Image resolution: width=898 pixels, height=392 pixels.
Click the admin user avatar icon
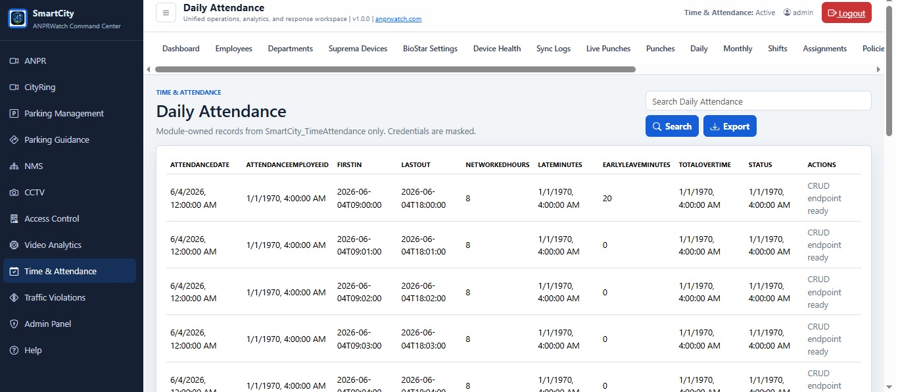pyautogui.click(x=787, y=12)
